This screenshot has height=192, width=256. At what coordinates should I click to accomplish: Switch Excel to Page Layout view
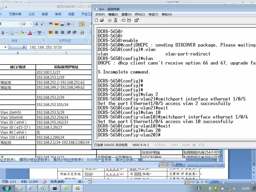click(x=167, y=164)
